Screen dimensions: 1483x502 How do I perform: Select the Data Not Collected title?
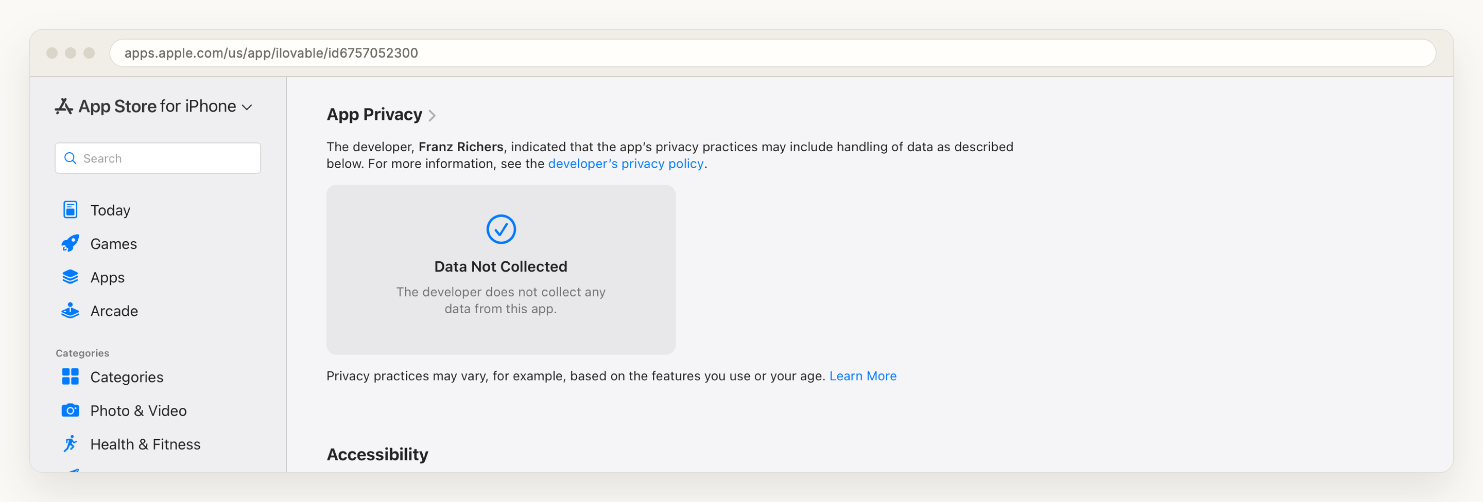pyautogui.click(x=501, y=266)
